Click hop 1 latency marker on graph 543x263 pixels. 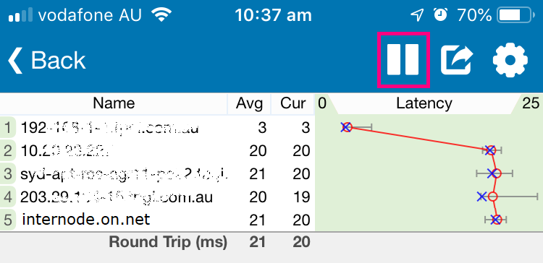[x=347, y=127]
